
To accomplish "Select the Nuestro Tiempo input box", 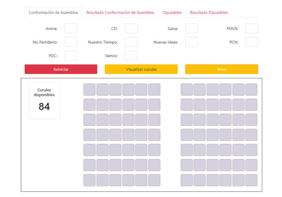I will [x=131, y=42].
